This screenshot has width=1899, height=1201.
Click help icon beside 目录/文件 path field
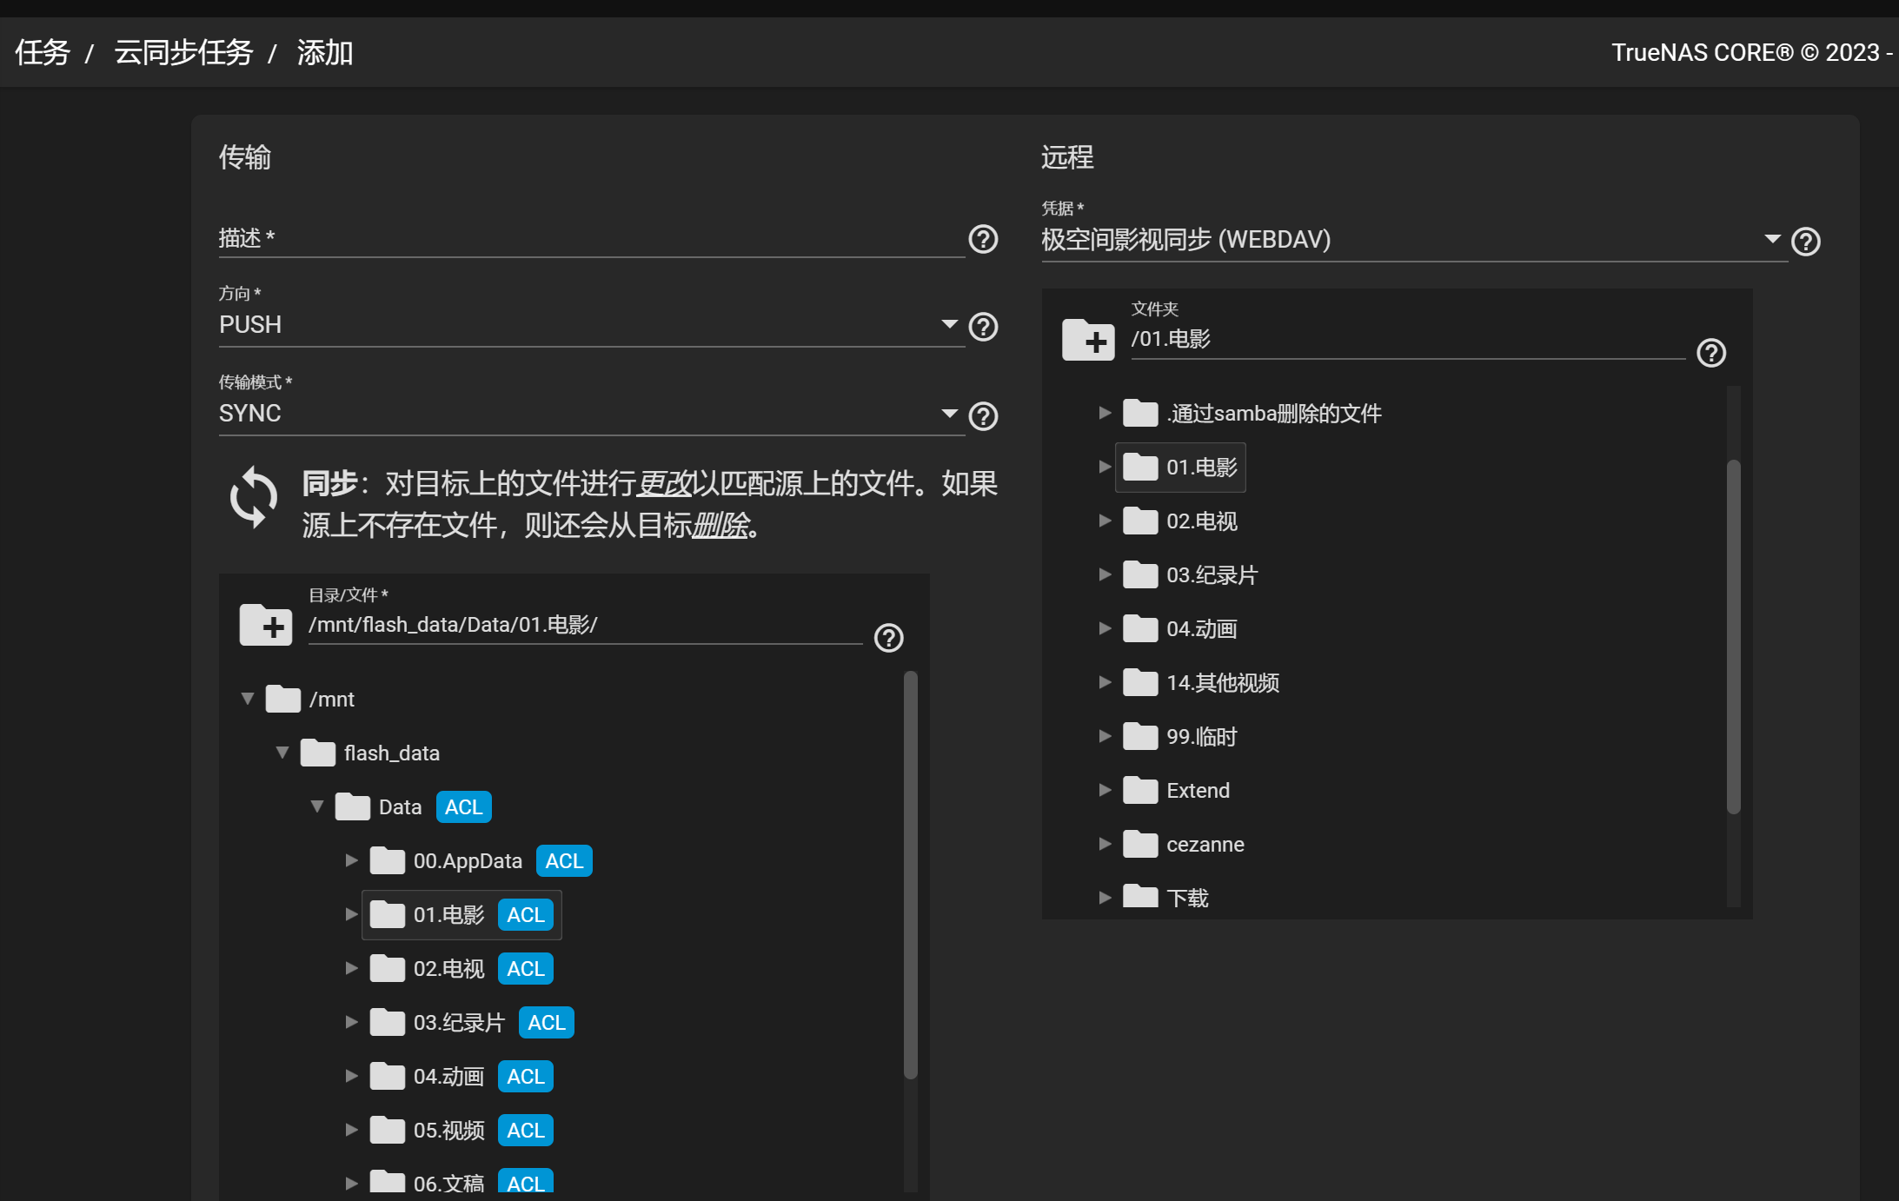click(x=888, y=638)
